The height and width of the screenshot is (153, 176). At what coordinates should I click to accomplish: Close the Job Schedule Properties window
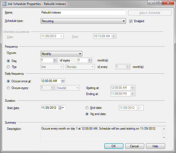(168, 3)
